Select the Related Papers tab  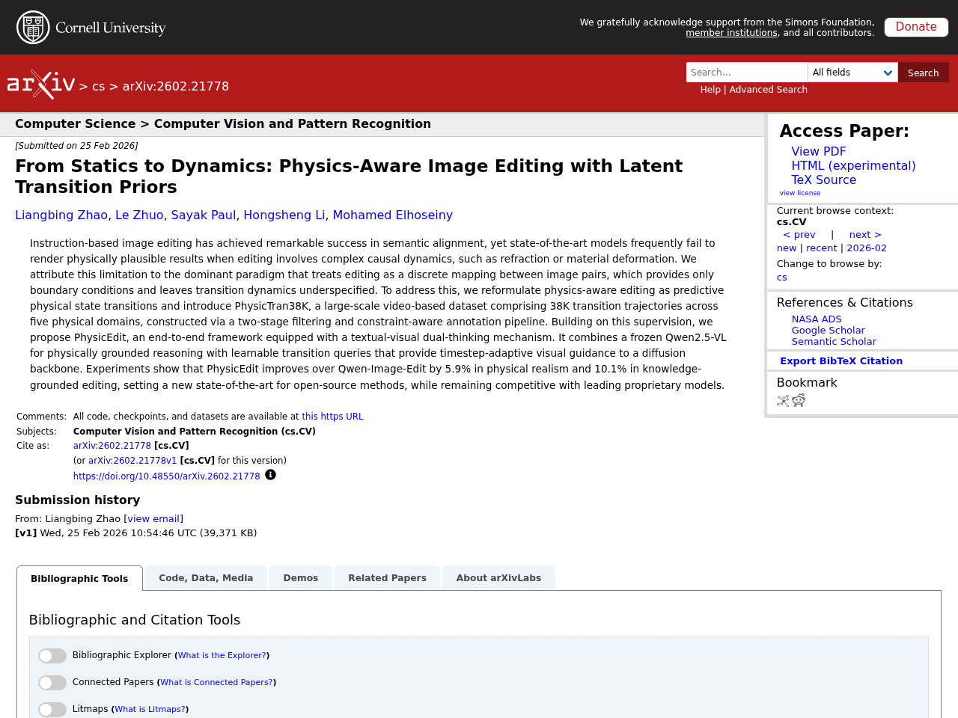point(387,577)
